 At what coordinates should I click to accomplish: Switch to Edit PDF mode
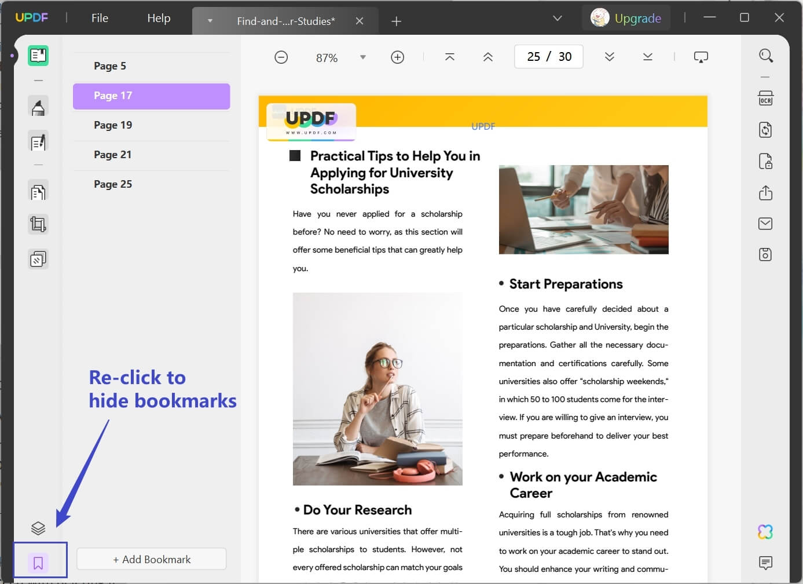[x=38, y=142]
